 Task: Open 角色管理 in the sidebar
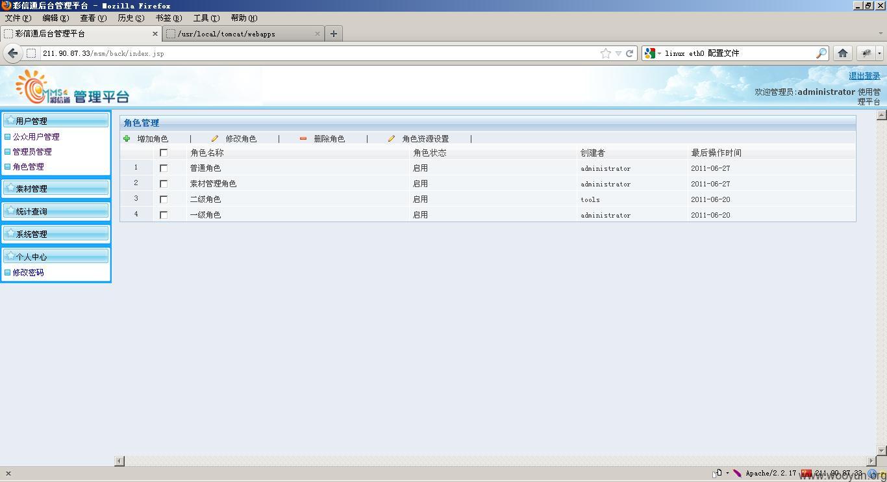(x=28, y=166)
